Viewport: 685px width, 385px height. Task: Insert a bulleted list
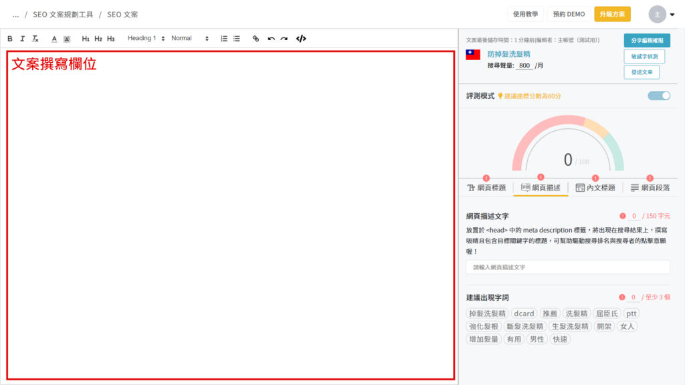pos(237,39)
